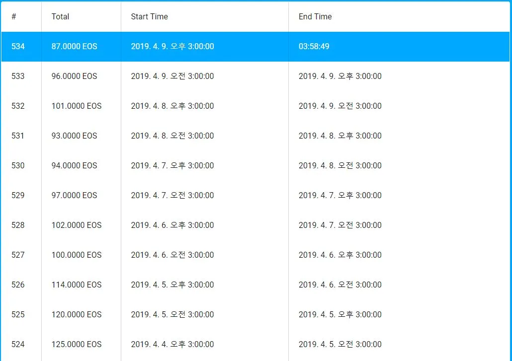
Task: Click the 96.0000 EOS total
Action: [x=75, y=76]
